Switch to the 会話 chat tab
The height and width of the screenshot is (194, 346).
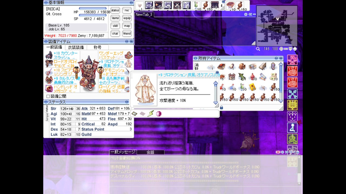tap(151, 152)
